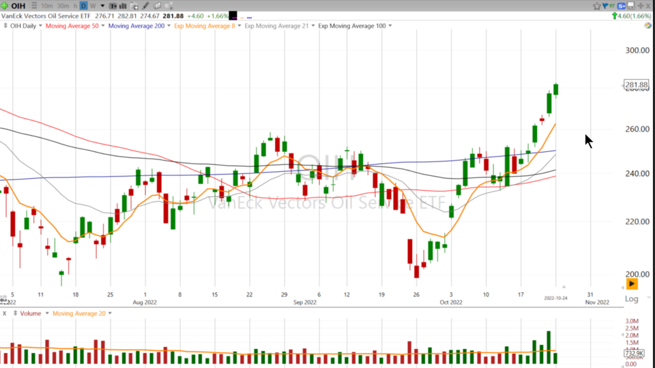Click the Moving Average 200 label
The image size is (655, 368).
(x=136, y=26)
